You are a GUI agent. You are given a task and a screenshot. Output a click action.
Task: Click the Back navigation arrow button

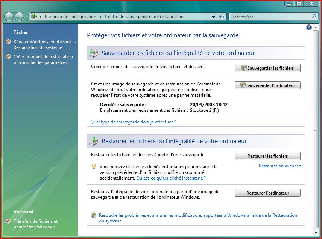click(x=9, y=17)
